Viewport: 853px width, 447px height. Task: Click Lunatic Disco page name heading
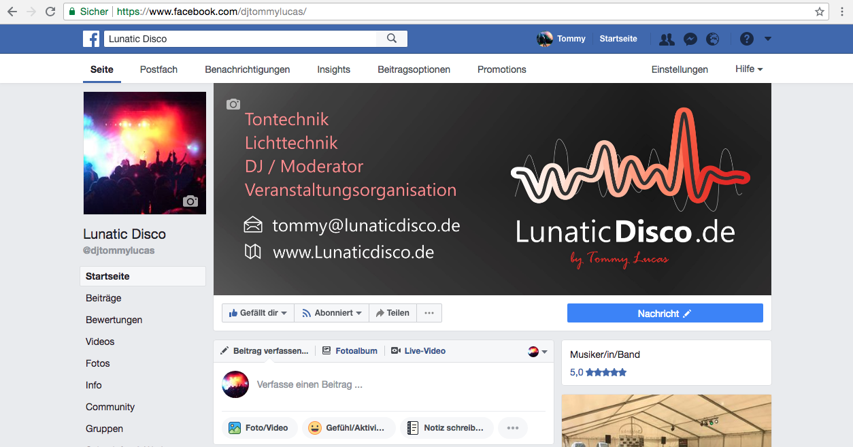point(124,234)
